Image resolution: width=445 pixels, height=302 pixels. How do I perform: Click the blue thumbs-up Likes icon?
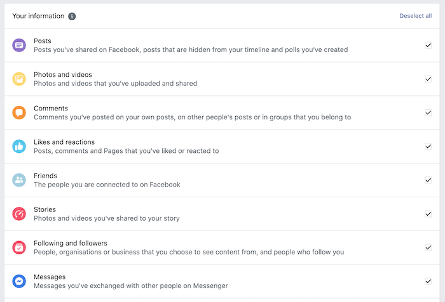[x=19, y=146]
